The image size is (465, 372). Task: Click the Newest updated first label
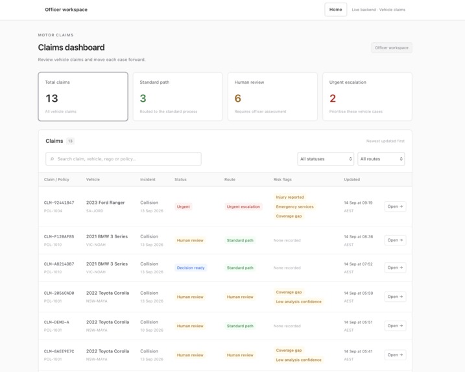[x=385, y=141]
